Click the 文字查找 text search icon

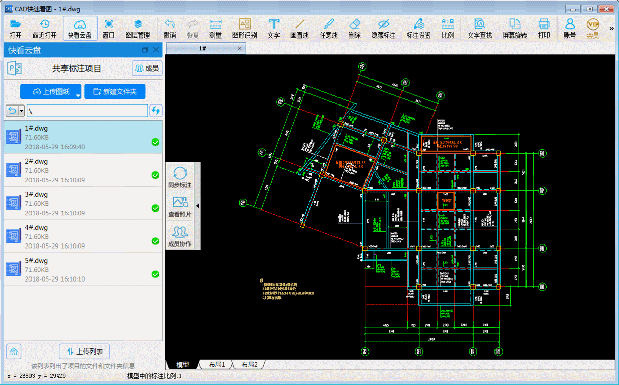(479, 28)
